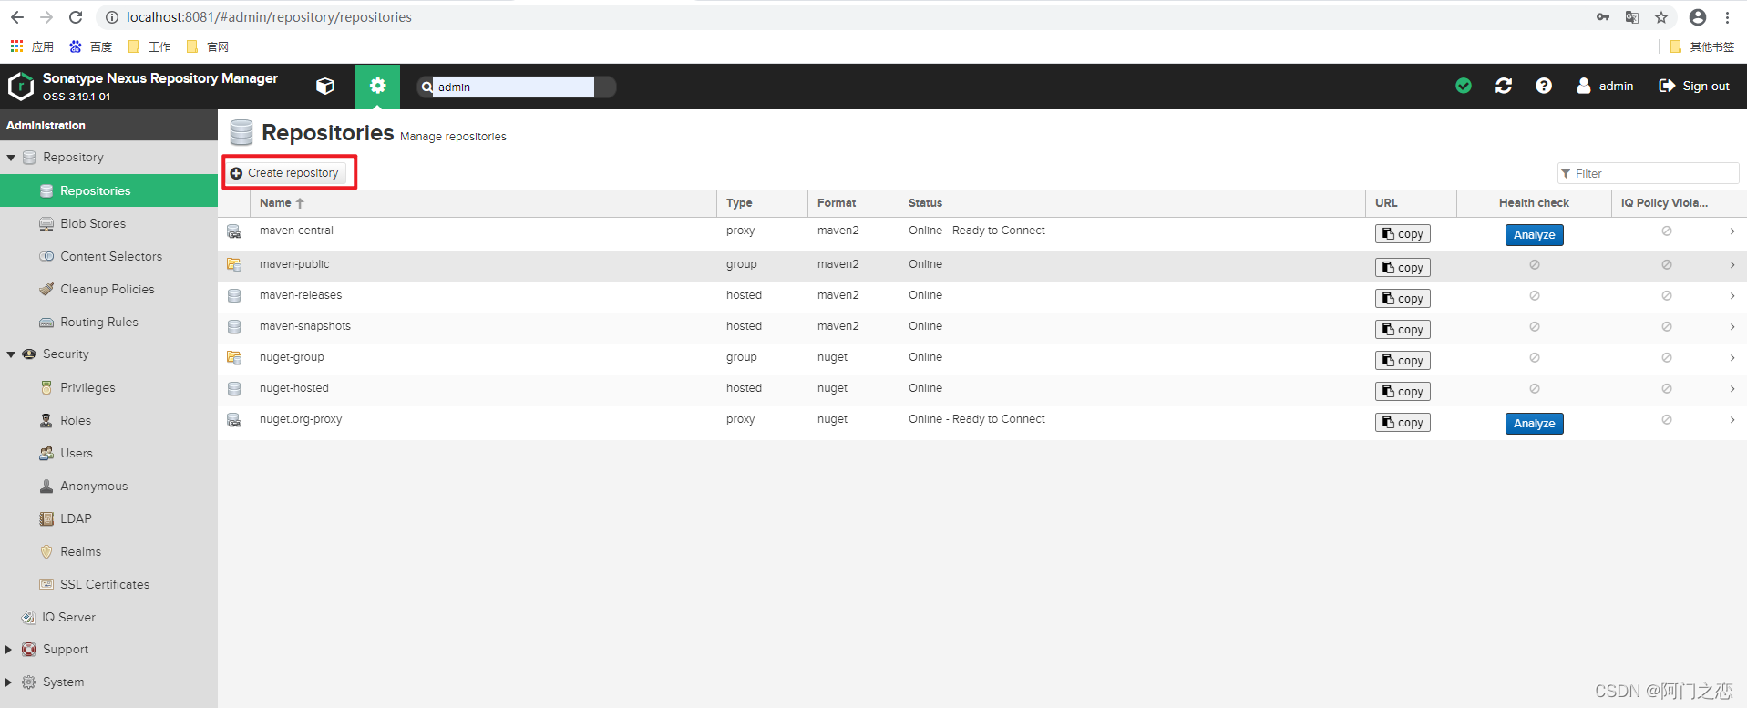This screenshot has height=708, width=1747.
Task: Go back in browser
Action: 17,17
